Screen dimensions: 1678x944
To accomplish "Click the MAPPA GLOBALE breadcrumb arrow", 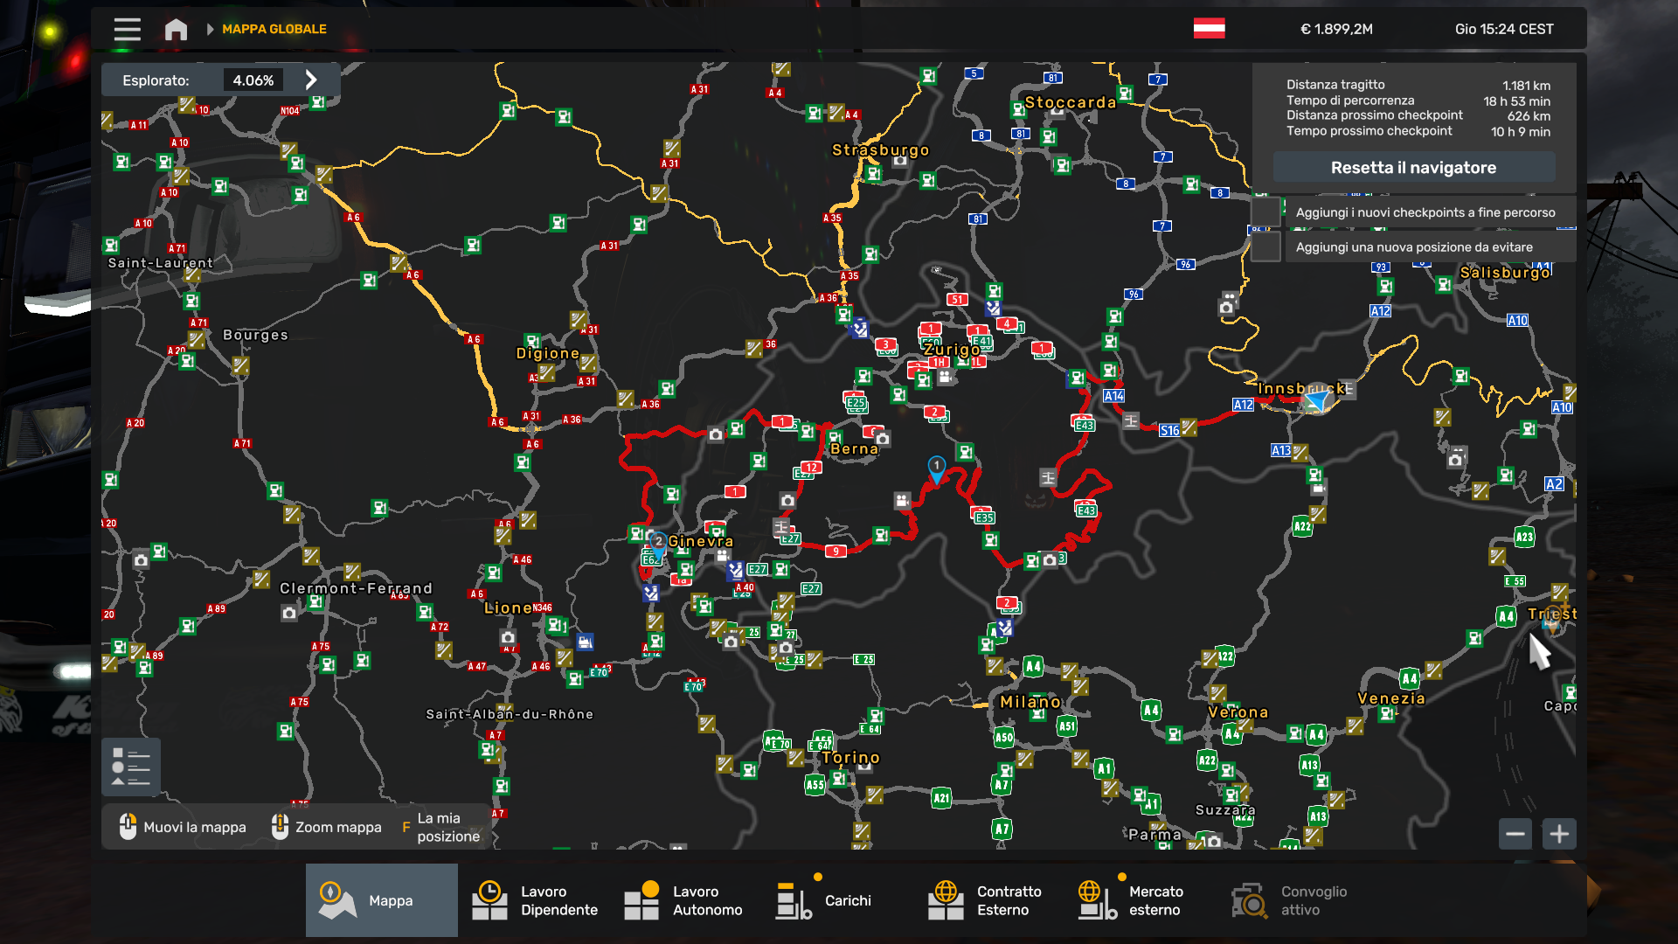I will point(211,30).
